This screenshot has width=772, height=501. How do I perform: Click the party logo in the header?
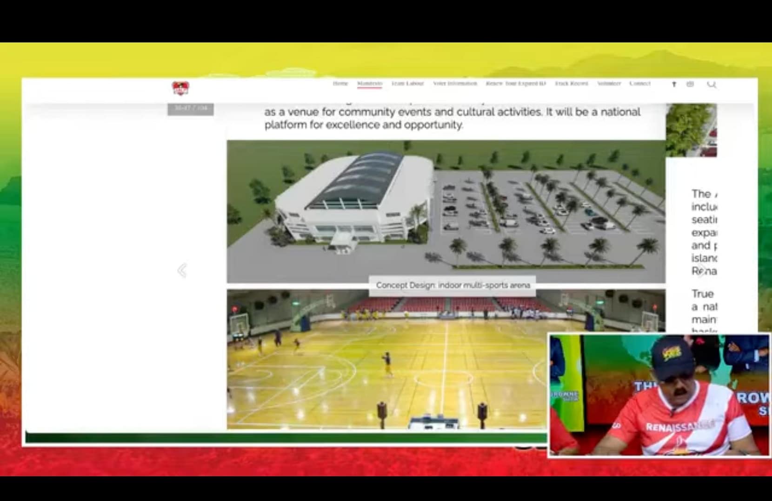coord(180,88)
